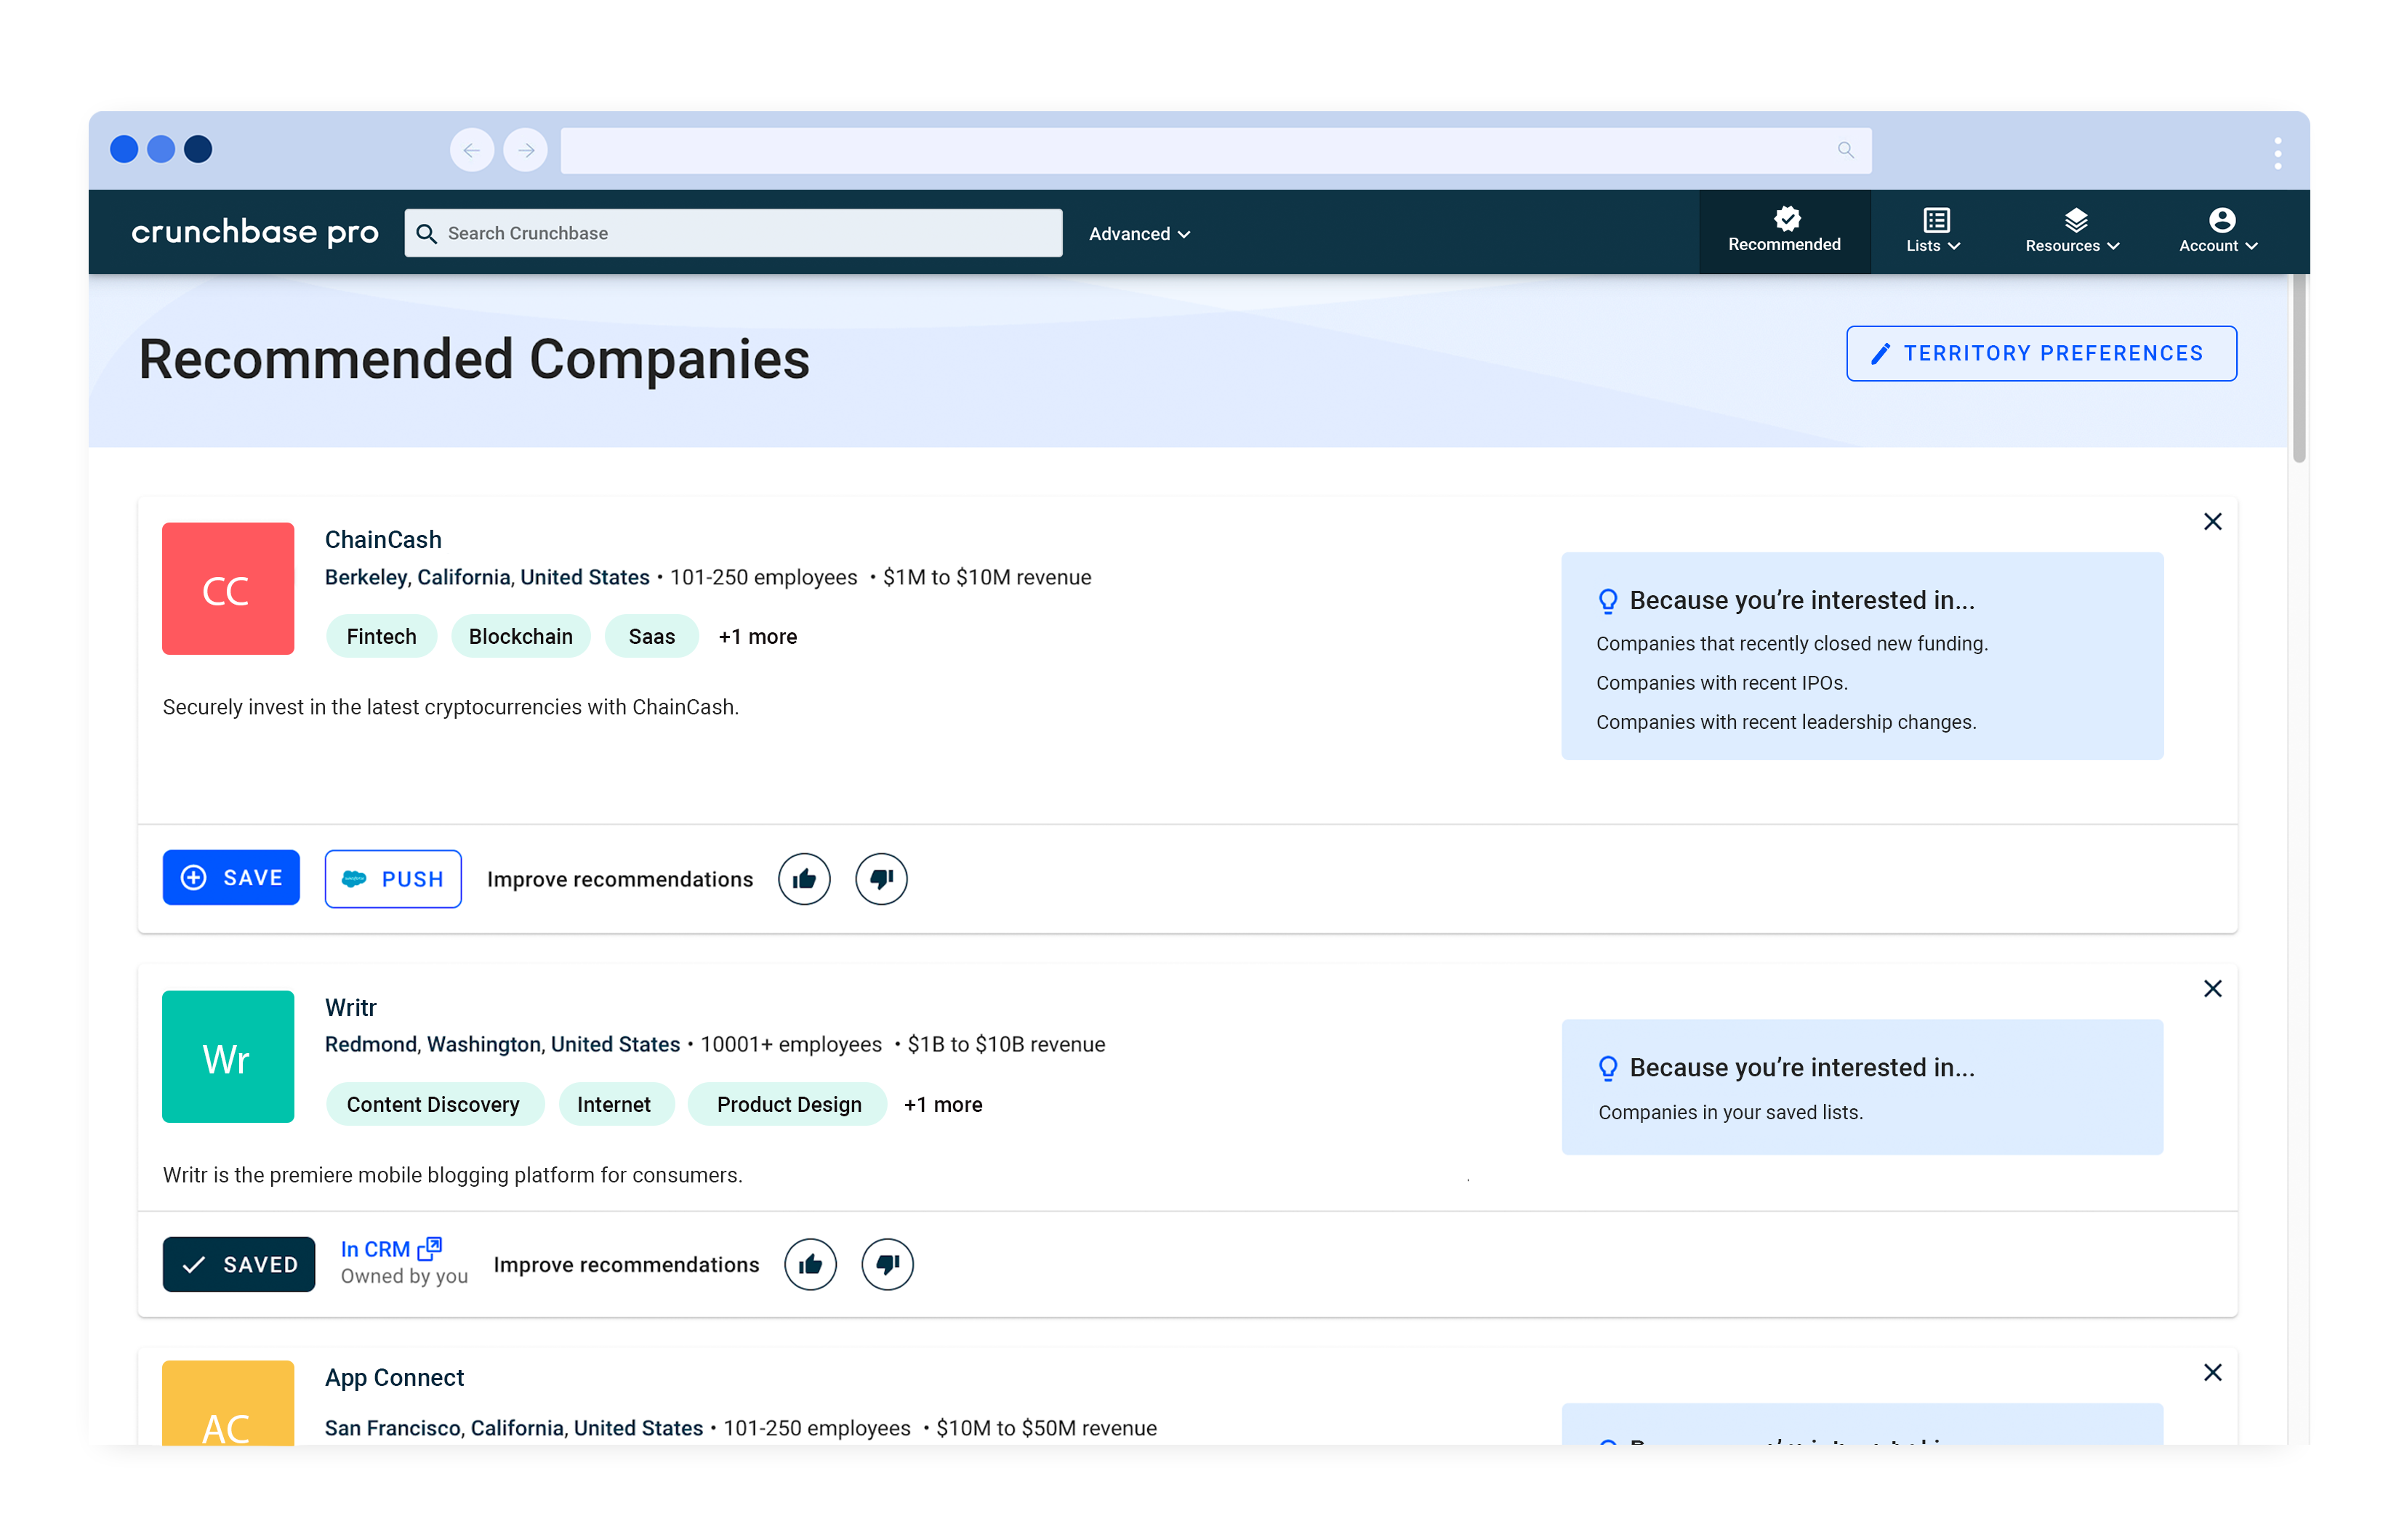Screen dimensions: 2399x1540
Task: Click the browser back arrow button
Action: click(x=472, y=150)
